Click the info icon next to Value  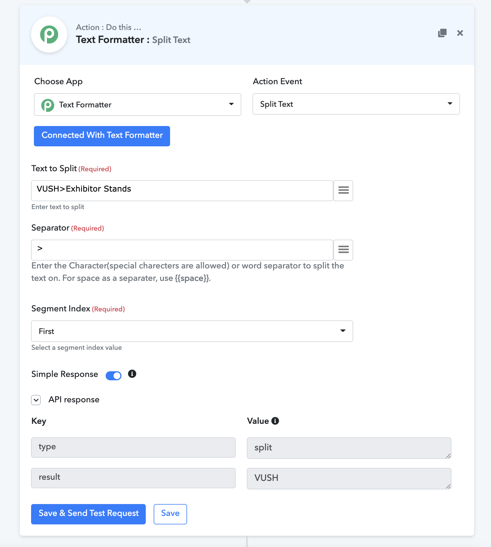click(275, 421)
